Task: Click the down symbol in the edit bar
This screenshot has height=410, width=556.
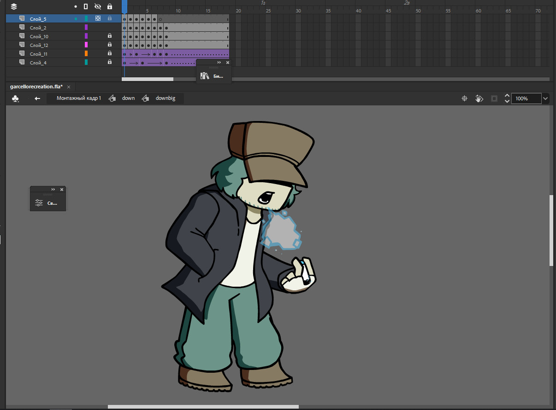Action: (x=128, y=98)
